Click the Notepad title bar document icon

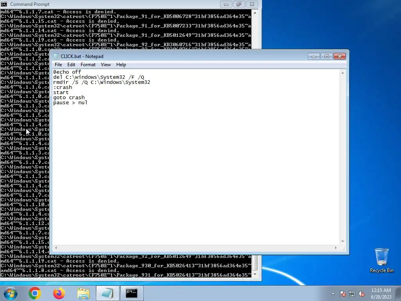point(56,56)
